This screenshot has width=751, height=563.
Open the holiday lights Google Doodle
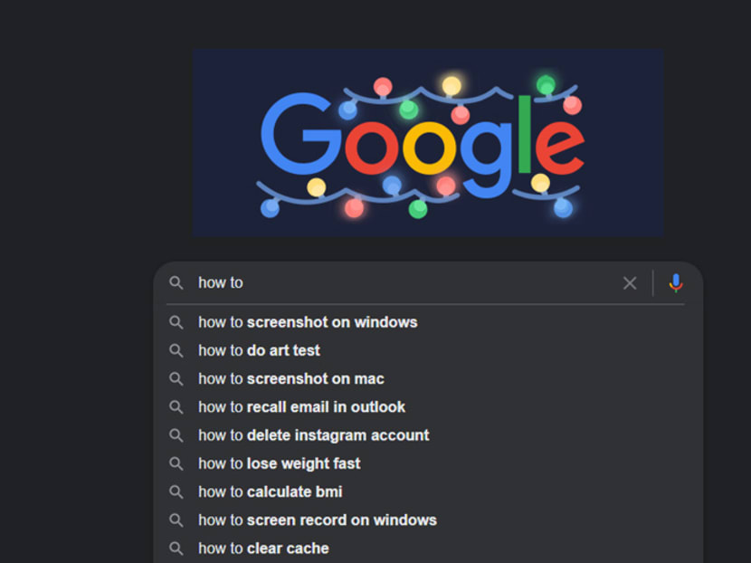tap(427, 142)
